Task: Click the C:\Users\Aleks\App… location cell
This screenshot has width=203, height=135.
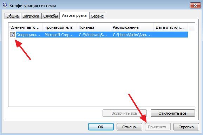Action: [131, 35]
